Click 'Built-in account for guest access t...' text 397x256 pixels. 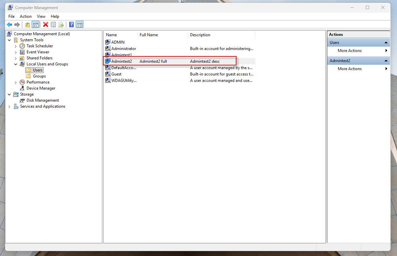pyautogui.click(x=221, y=74)
